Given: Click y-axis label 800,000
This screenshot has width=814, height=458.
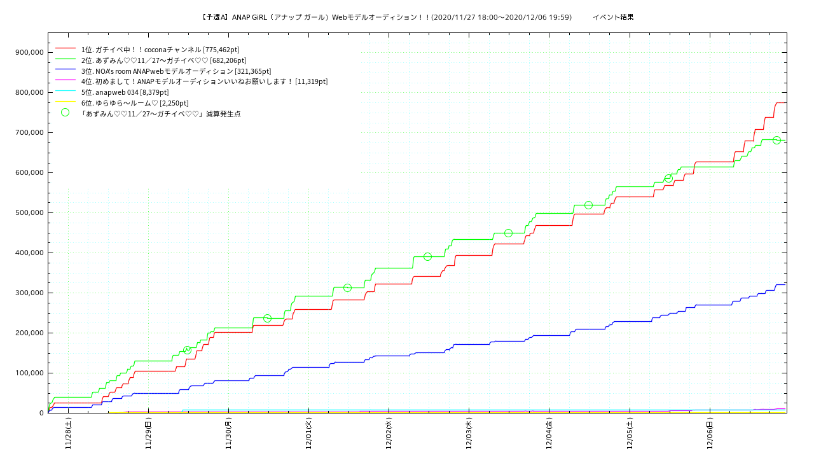Looking at the screenshot, I should point(29,93).
